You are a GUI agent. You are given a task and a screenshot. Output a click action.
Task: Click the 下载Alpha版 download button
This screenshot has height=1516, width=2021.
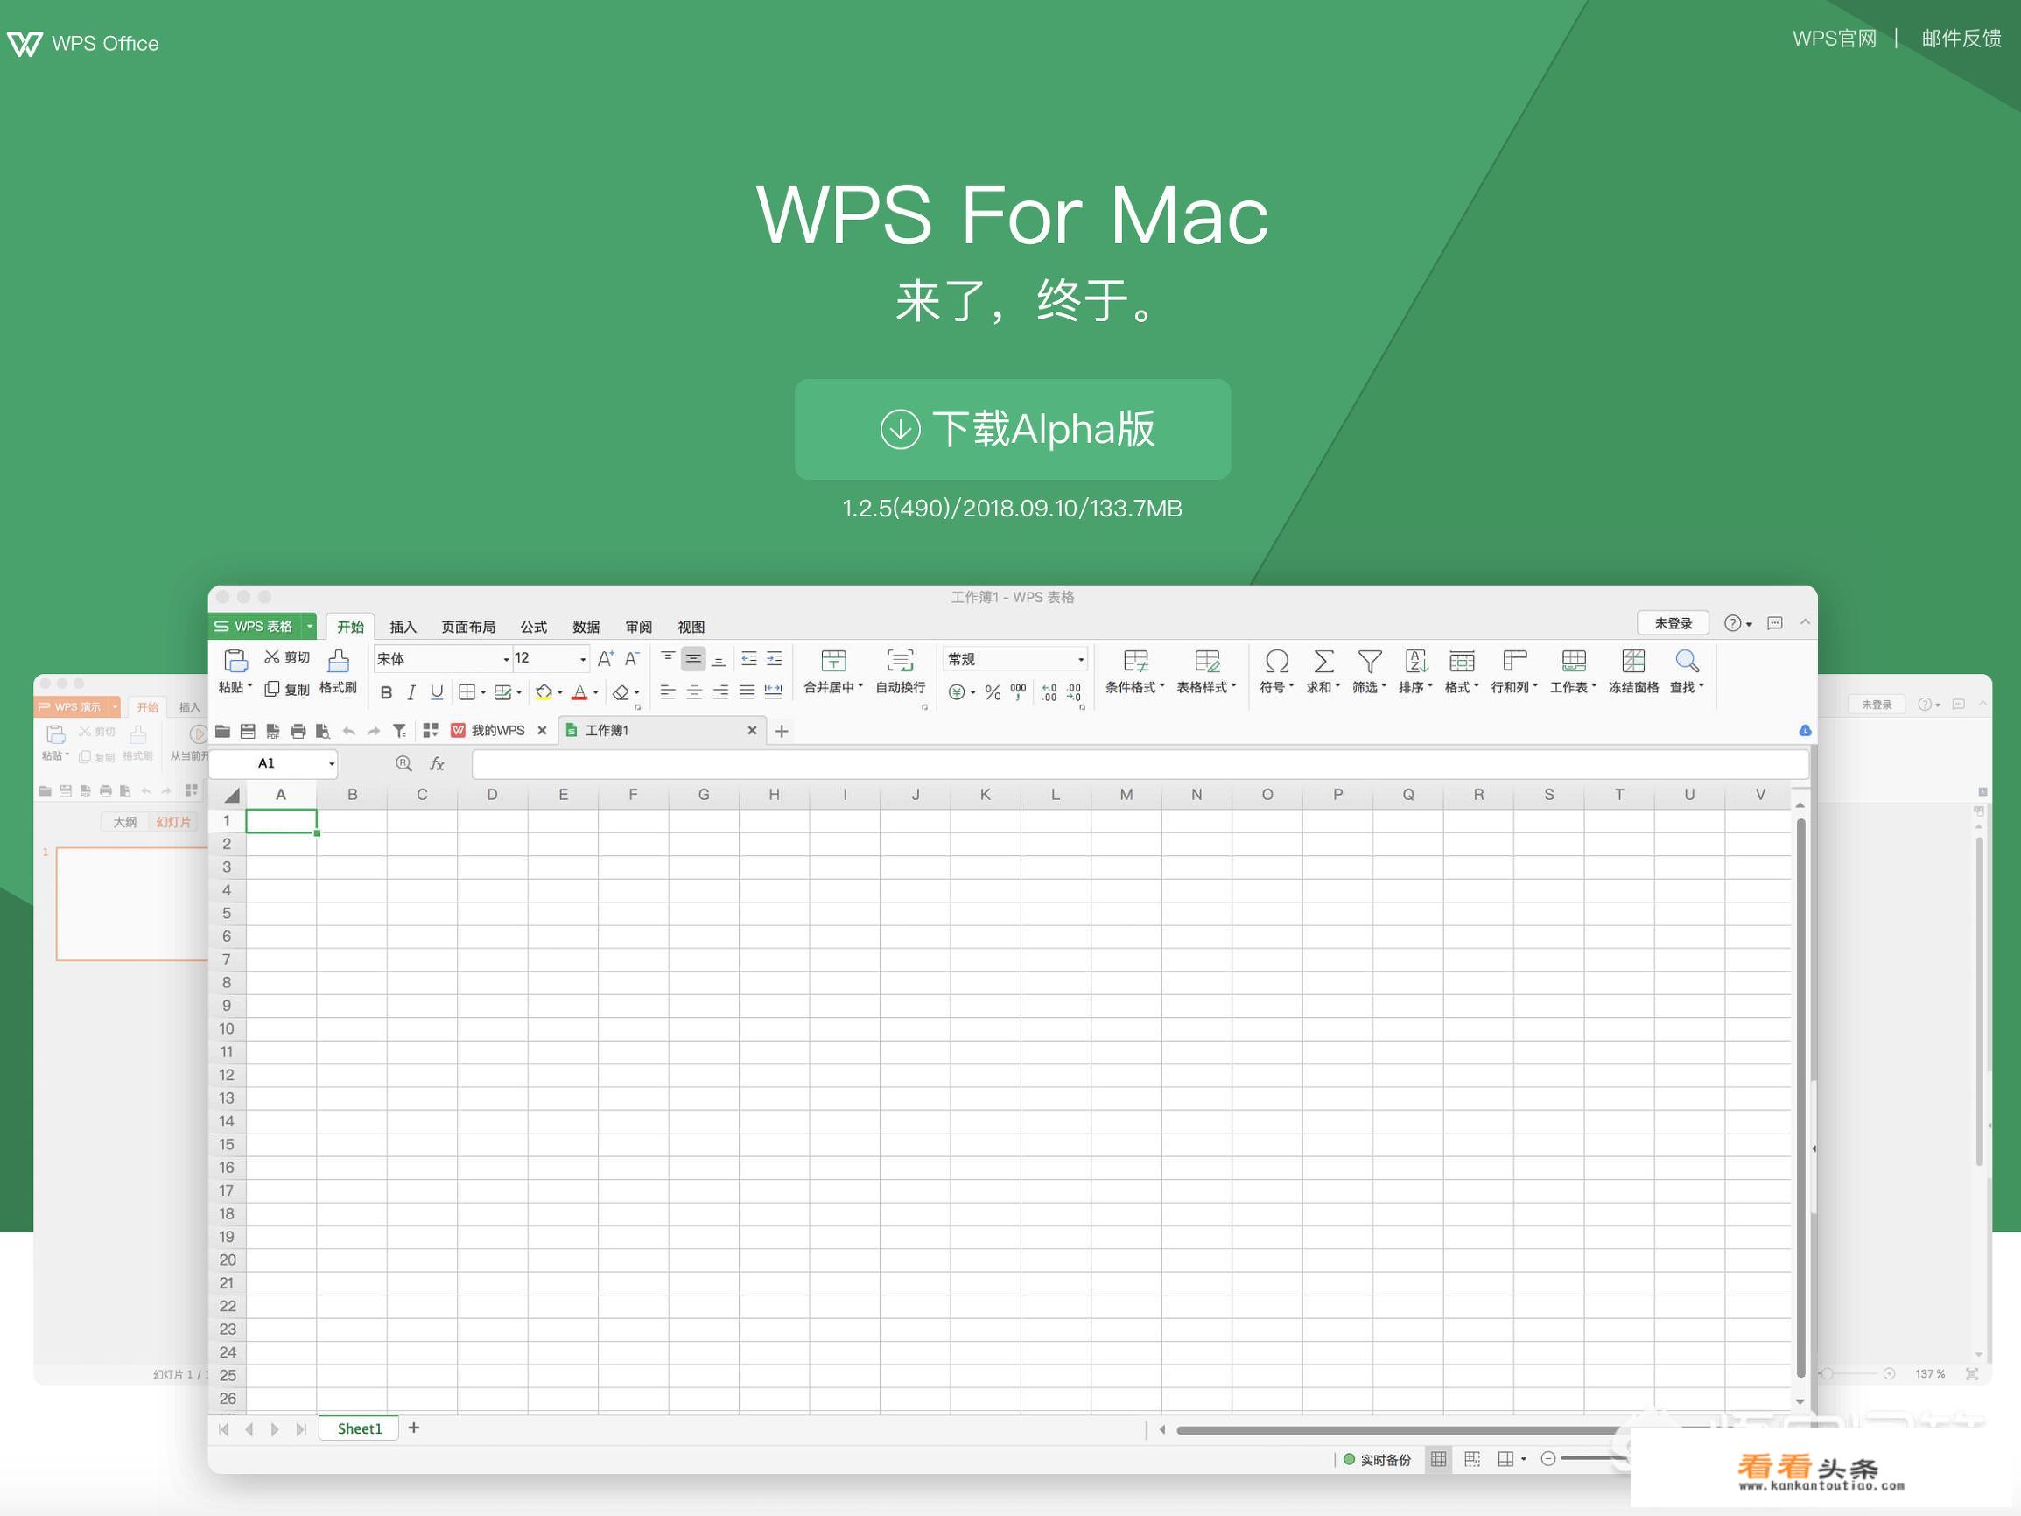click(x=1013, y=429)
